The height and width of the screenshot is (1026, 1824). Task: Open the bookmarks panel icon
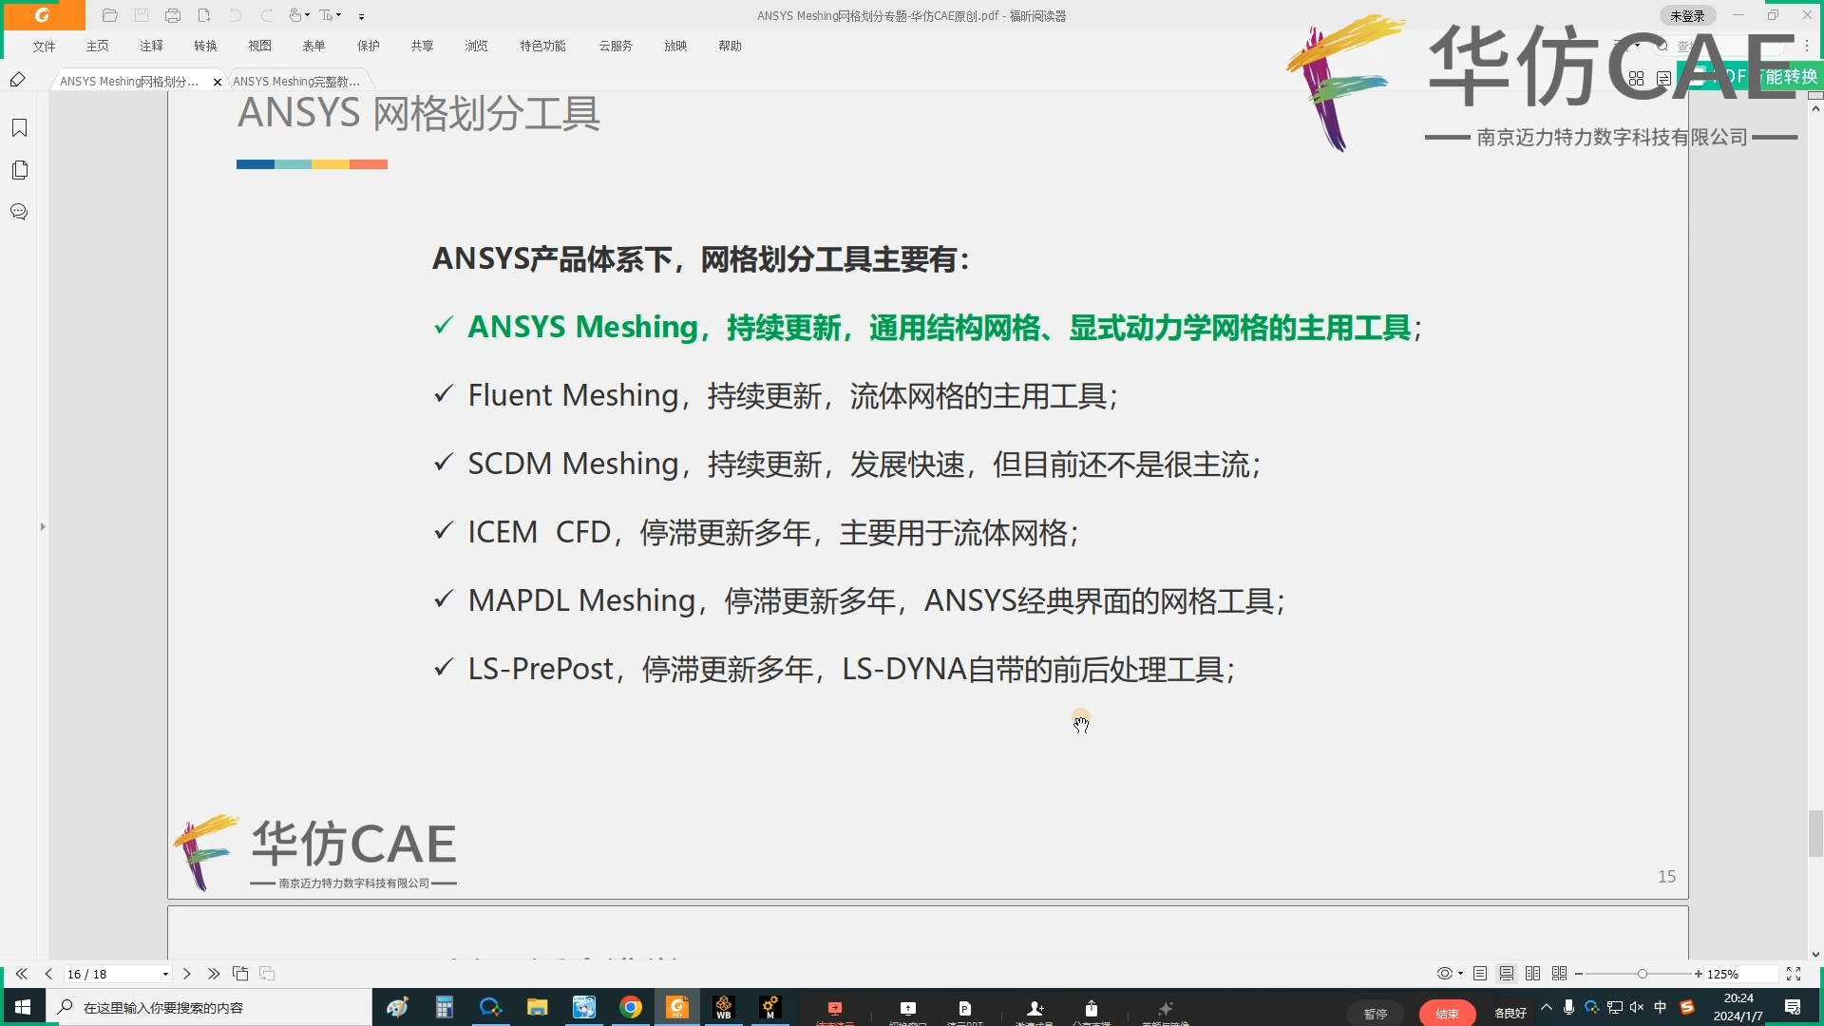[x=19, y=128]
